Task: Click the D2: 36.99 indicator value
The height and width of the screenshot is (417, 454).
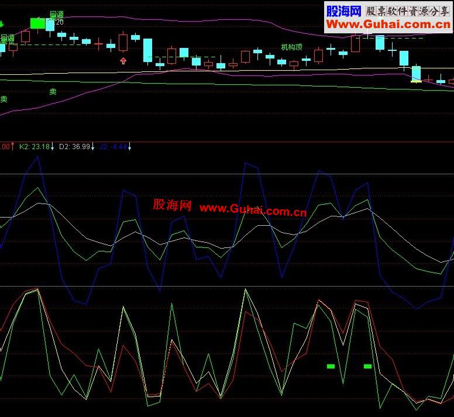Action: (75, 147)
